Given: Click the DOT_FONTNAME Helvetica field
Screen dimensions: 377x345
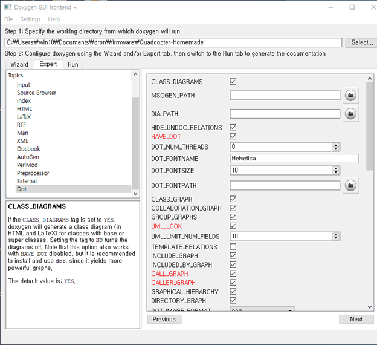Looking at the screenshot, I should pos(294,159).
